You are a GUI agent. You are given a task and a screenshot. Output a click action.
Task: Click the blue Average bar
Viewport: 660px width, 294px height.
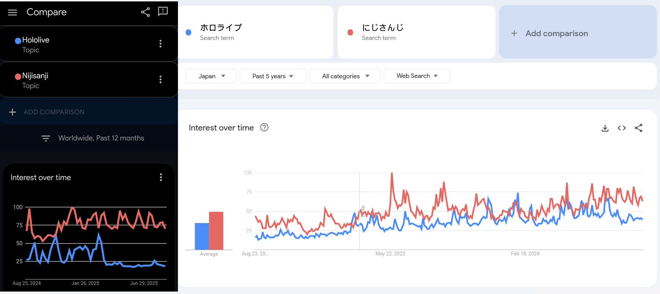(202, 236)
